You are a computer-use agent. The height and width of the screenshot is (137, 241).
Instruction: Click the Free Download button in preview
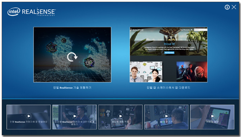[x=169, y=53]
